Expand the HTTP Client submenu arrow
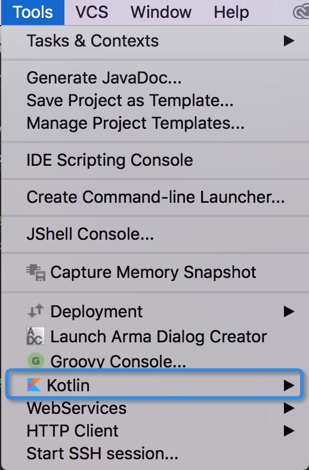 289,431
